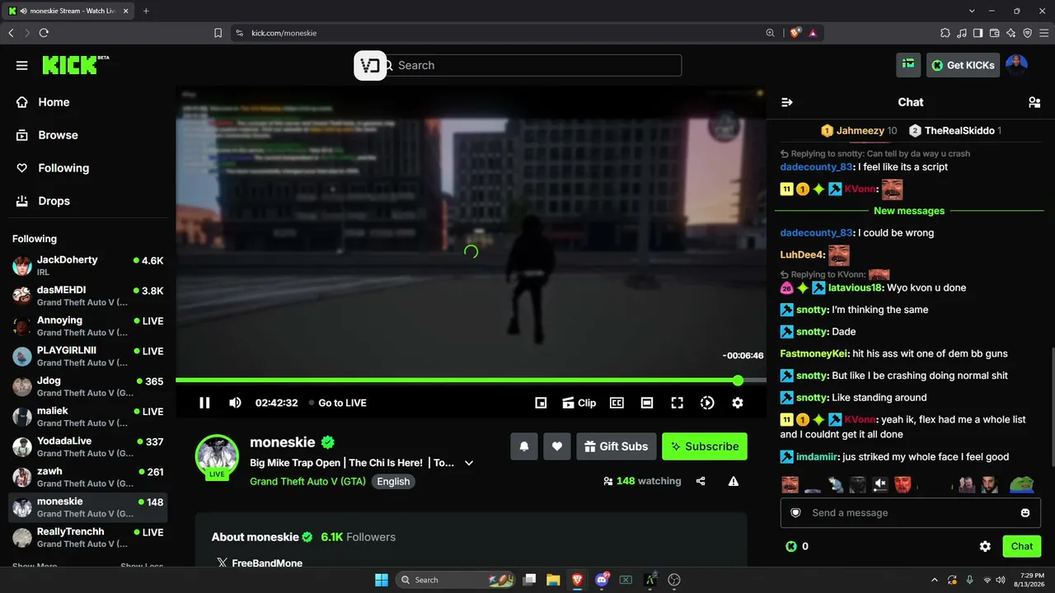The image size is (1055, 593).
Task: Click the Gift Subs button
Action: [617, 446]
